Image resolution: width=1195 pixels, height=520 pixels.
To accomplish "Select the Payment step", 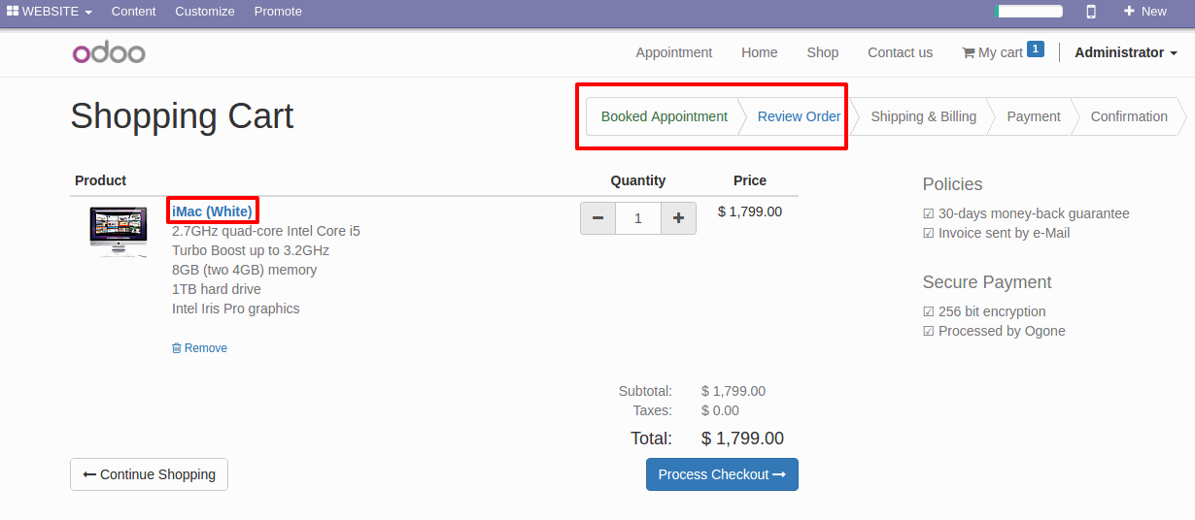I will coord(1034,116).
